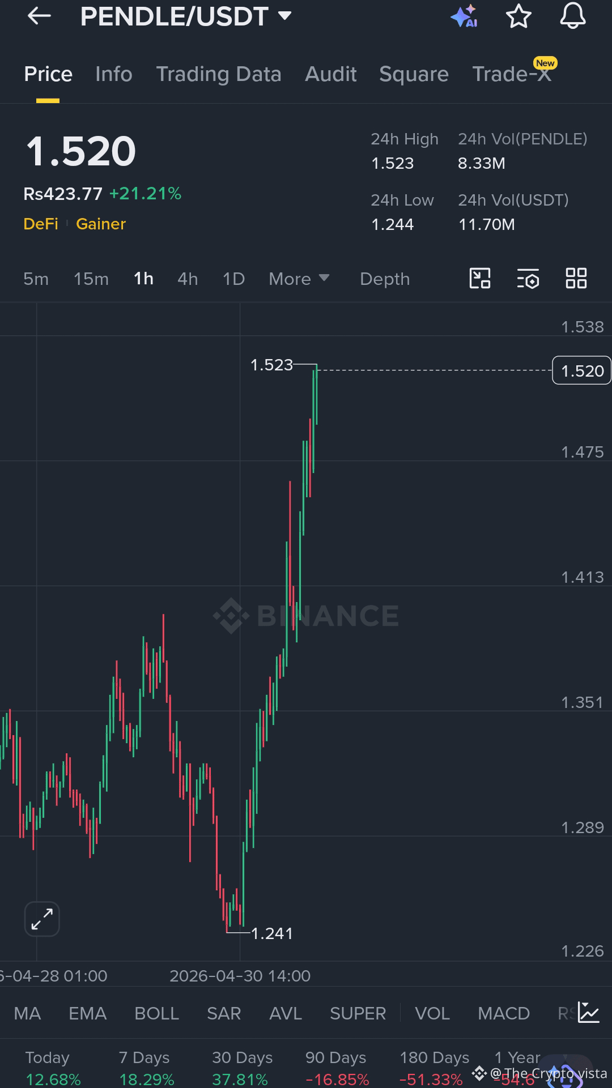The height and width of the screenshot is (1088, 612).
Task: Open chart indicator settings icon
Action: (528, 279)
